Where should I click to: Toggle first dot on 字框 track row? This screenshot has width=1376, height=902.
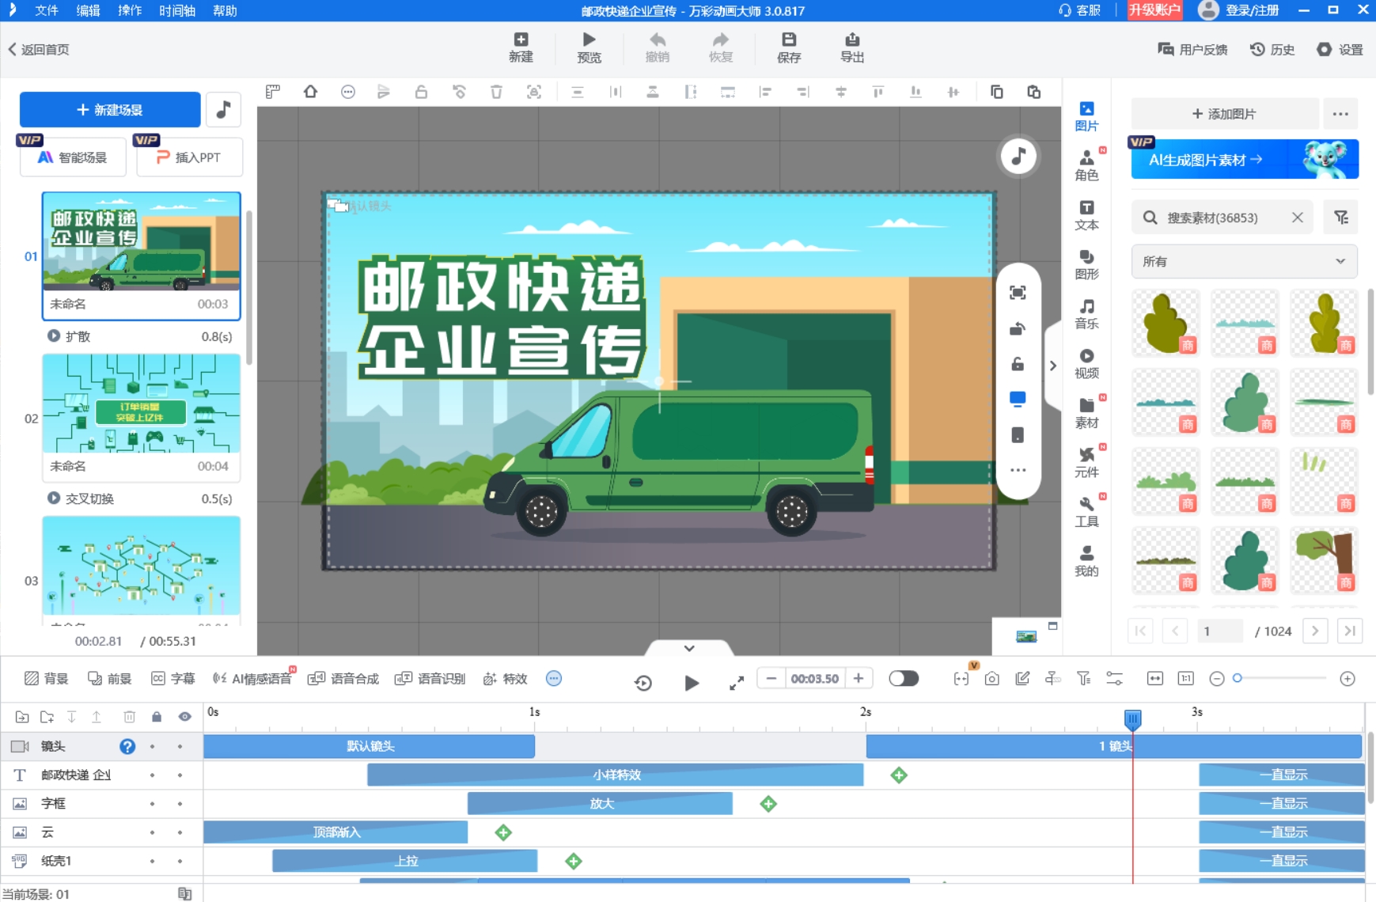pyautogui.click(x=152, y=804)
